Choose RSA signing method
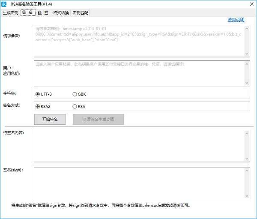 click(79, 106)
